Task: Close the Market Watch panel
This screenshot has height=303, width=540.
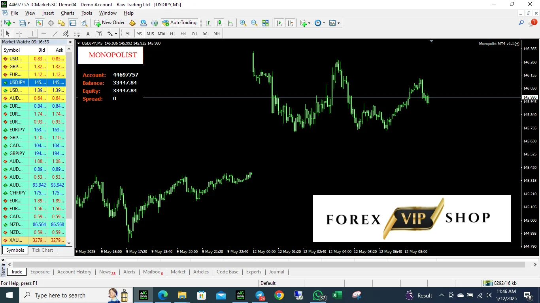Action: 70,42
